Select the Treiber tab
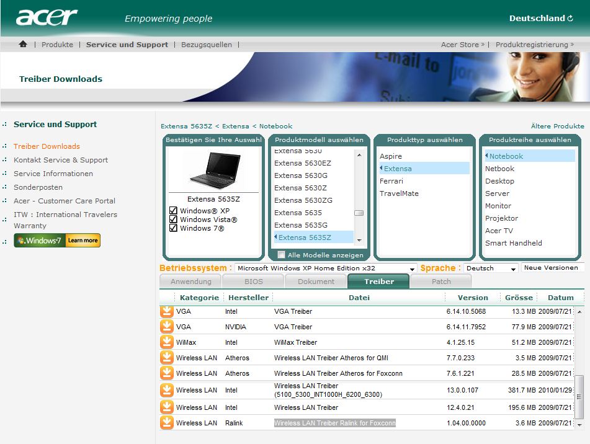This screenshot has width=590, height=444. tap(378, 281)
